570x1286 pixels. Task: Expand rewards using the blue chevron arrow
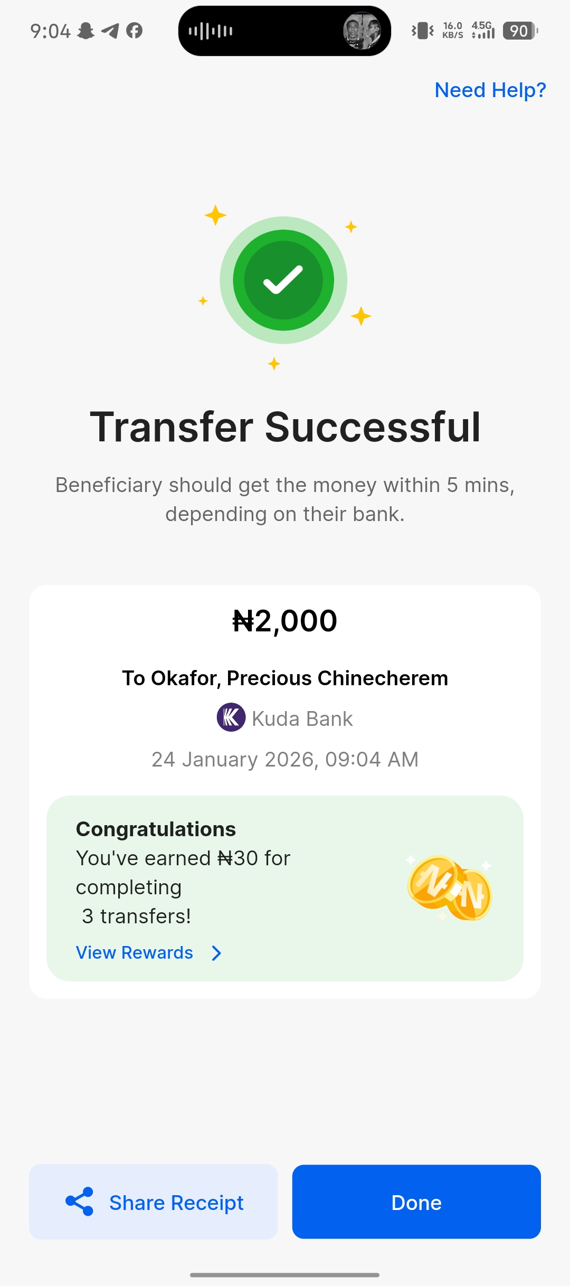point(216,953)
